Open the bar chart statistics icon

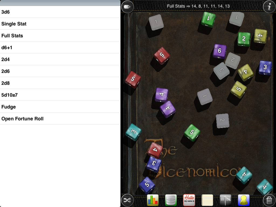(153, 200)
